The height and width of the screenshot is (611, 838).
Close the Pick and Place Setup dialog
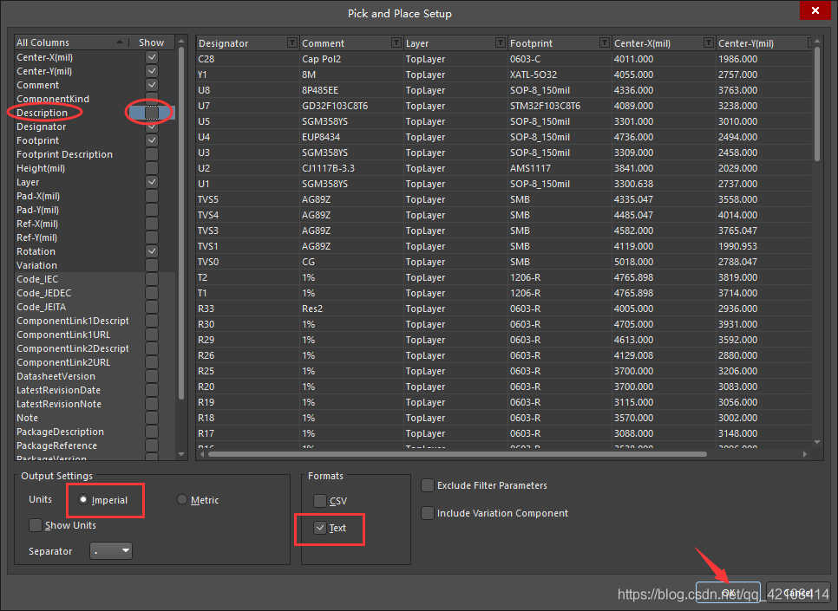click(815, 10)
